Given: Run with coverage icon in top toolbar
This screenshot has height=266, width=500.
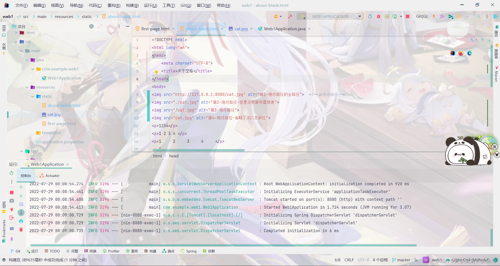Looking at the screenshot, I should pos(387,16).
